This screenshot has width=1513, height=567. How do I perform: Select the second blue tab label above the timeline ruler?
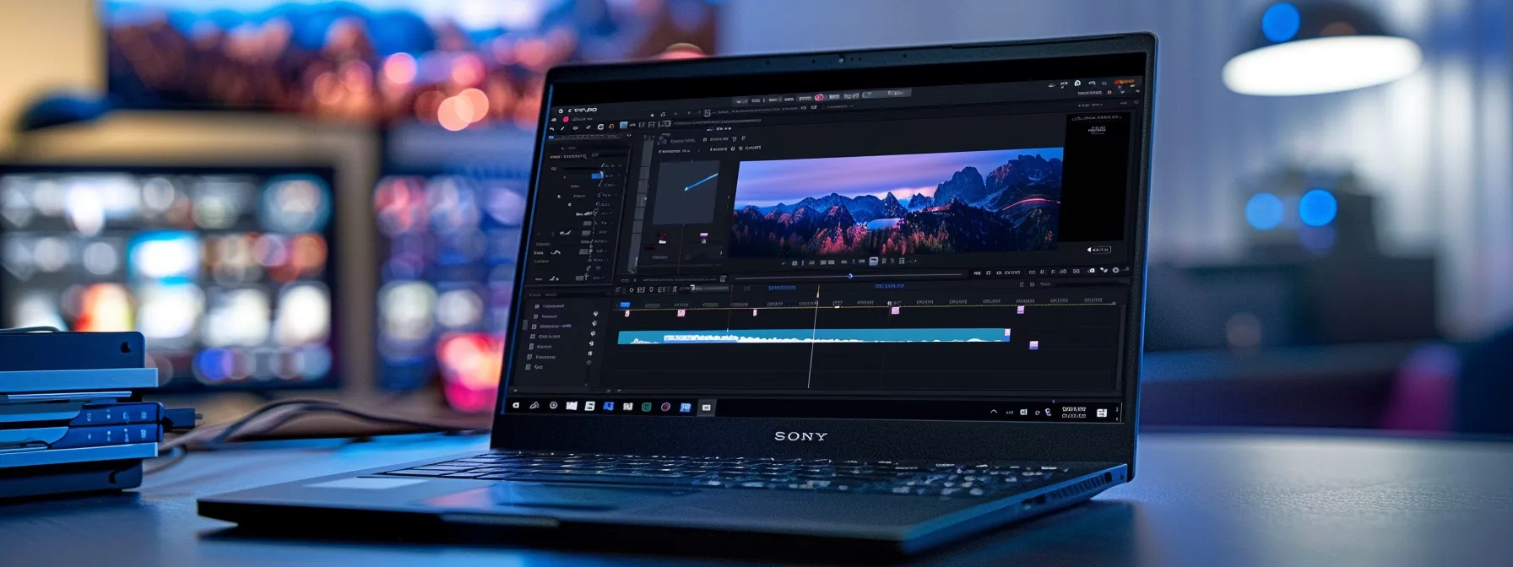pyautogui.click(x=888, y=286)
